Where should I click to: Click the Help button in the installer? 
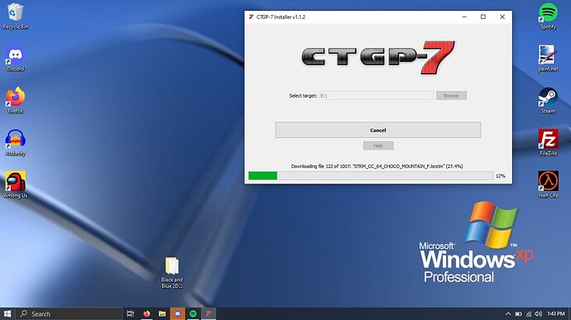click(x=378, y=146)
